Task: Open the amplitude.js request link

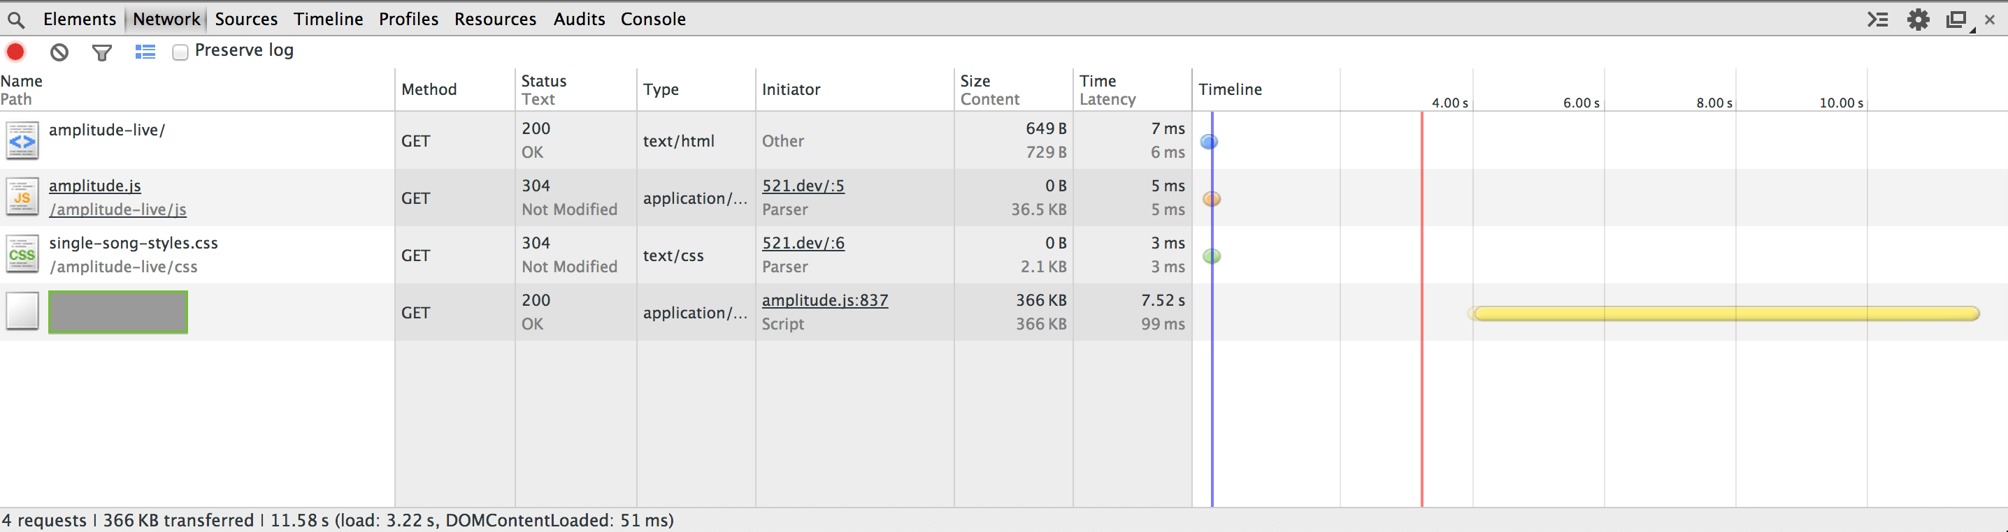Action: pos(95,186)
